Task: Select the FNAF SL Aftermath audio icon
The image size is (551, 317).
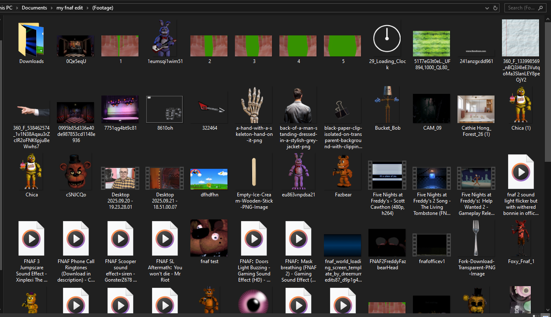Action: tap(165, 238)
